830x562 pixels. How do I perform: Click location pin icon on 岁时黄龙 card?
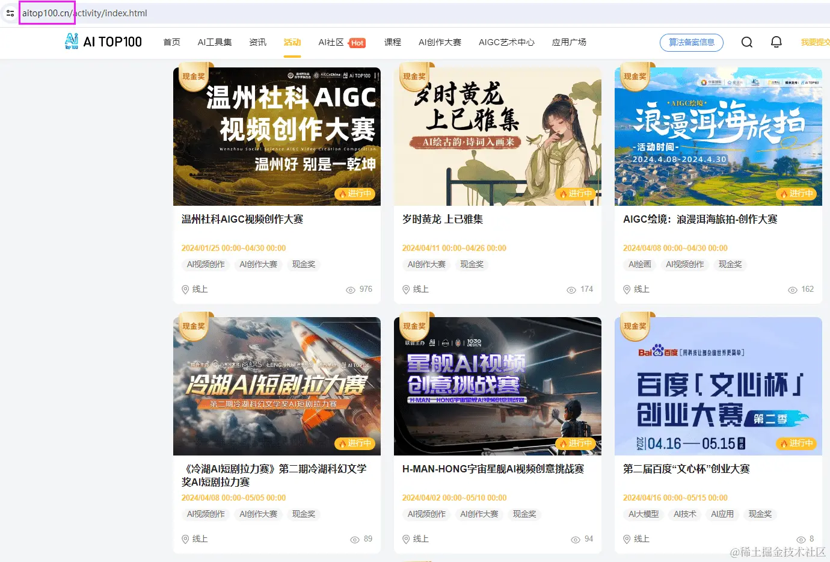406,289
